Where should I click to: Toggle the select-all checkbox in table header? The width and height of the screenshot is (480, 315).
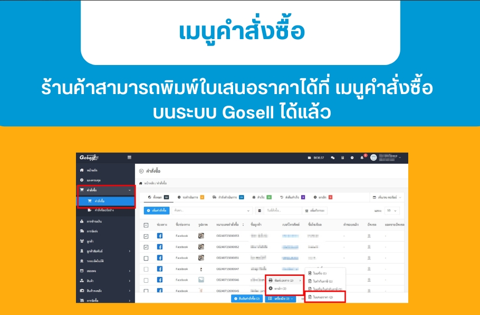tap(146, 225)
